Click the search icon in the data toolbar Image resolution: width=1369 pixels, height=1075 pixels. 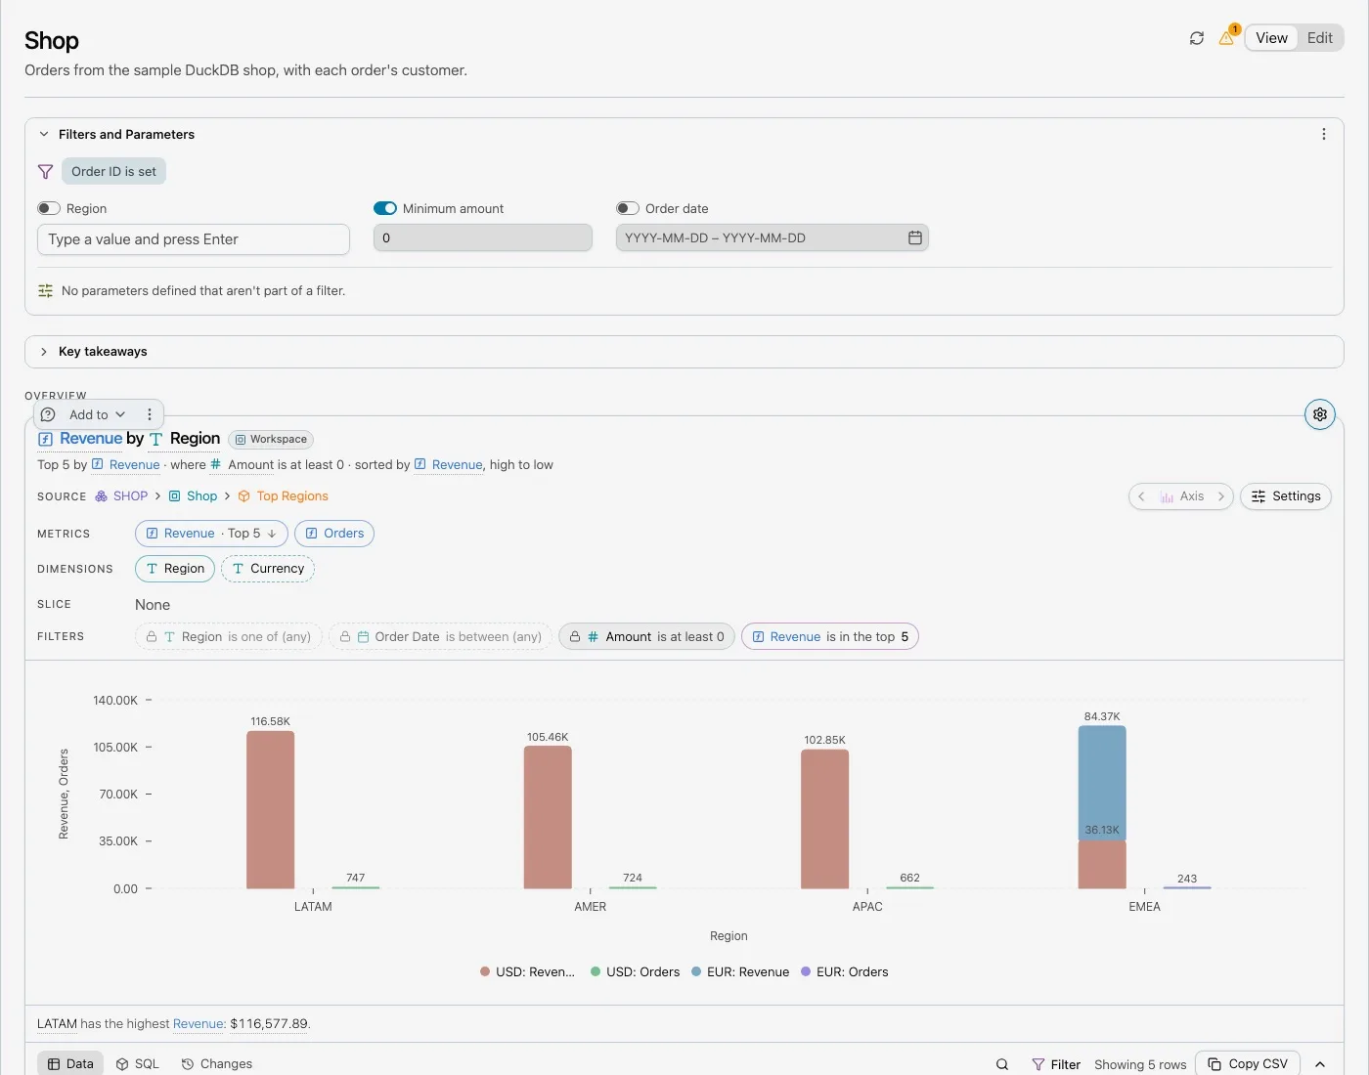(1002, 1064)
